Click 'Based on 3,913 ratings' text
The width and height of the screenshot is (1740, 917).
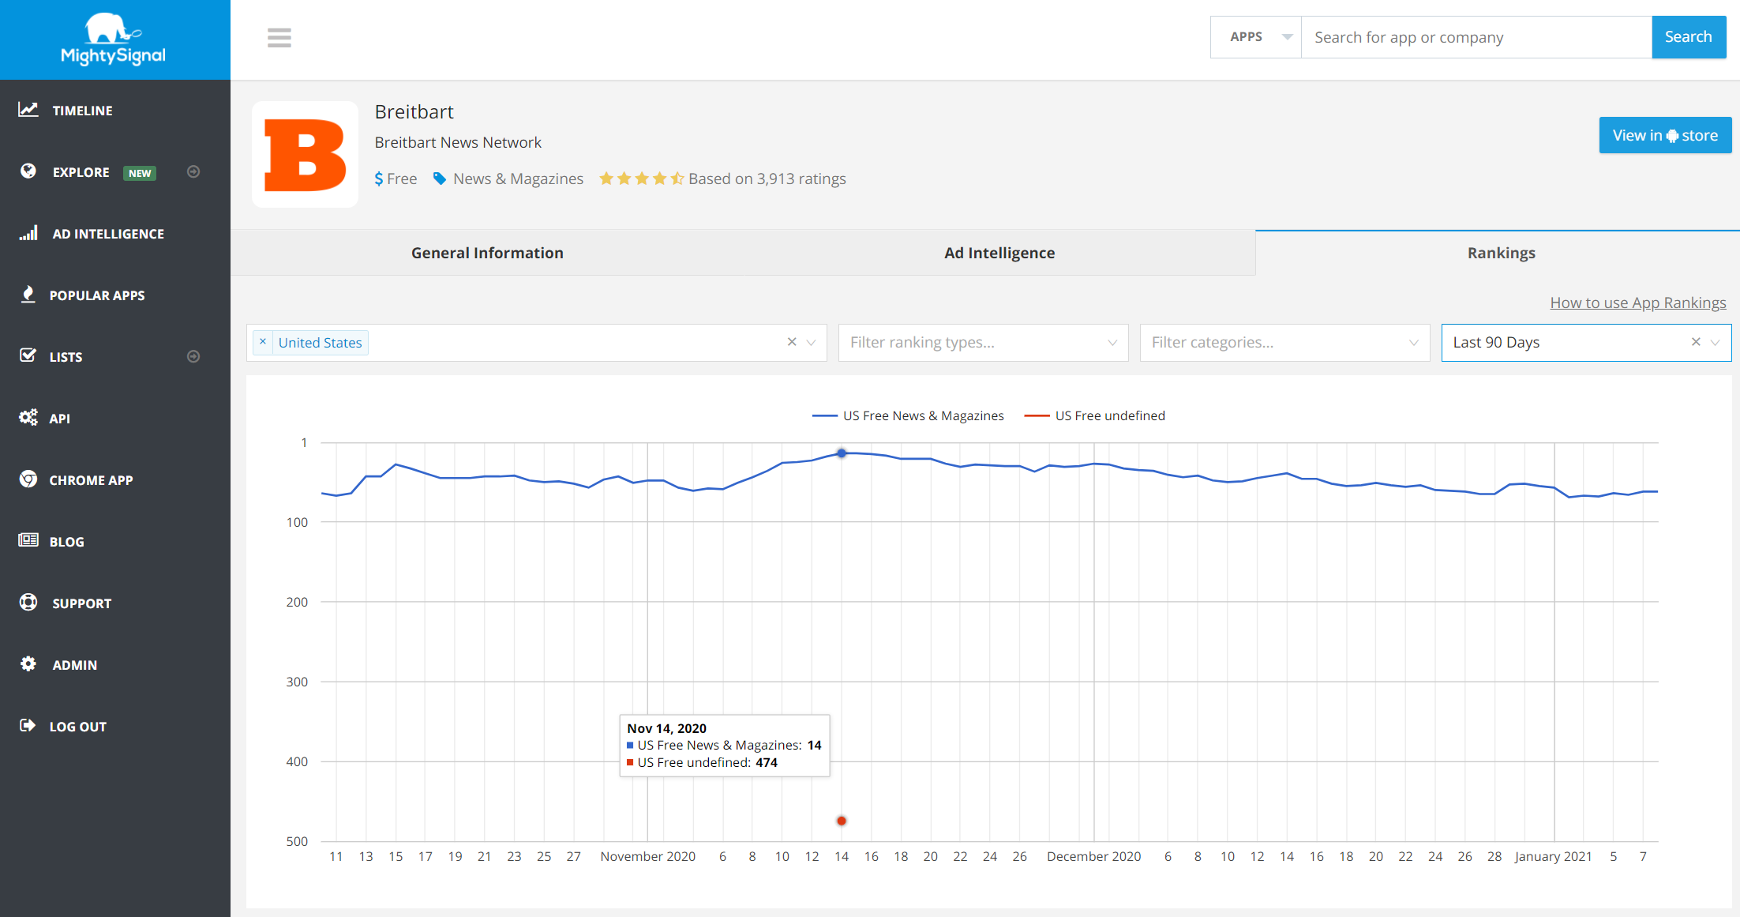pos(767,179)
